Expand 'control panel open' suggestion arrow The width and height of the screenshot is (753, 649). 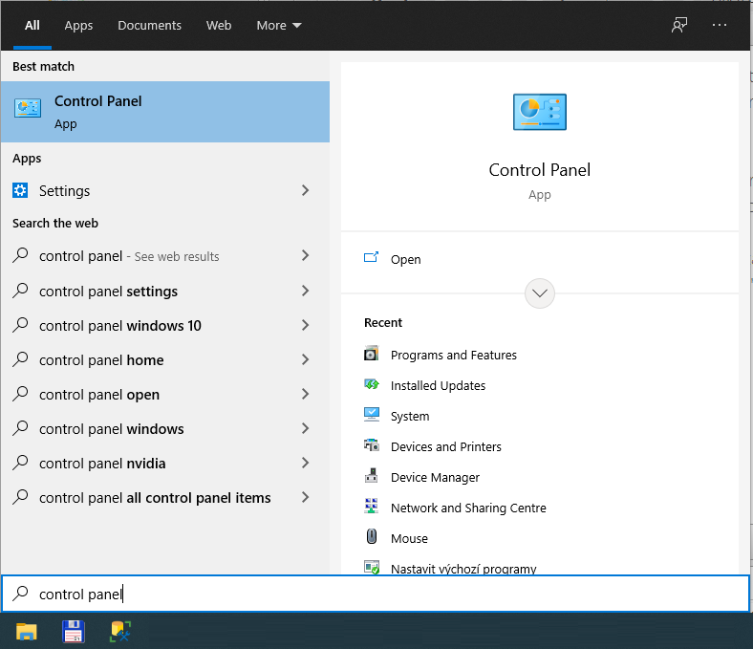305,394
